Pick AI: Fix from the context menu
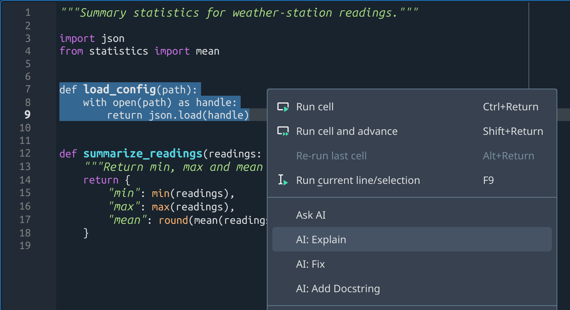Image resolution: width=570 pixels, height=310 pixels. 412,264
